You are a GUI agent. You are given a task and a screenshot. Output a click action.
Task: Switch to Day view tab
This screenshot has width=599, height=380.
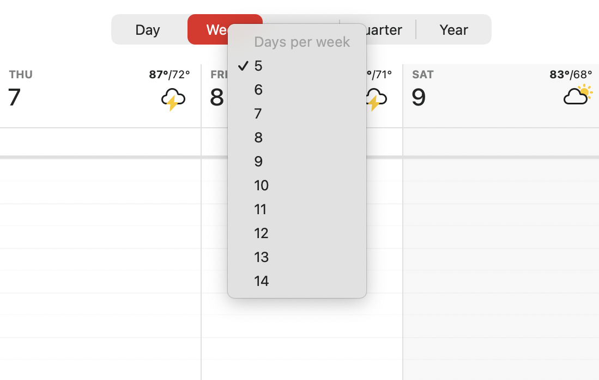point(148,30)
